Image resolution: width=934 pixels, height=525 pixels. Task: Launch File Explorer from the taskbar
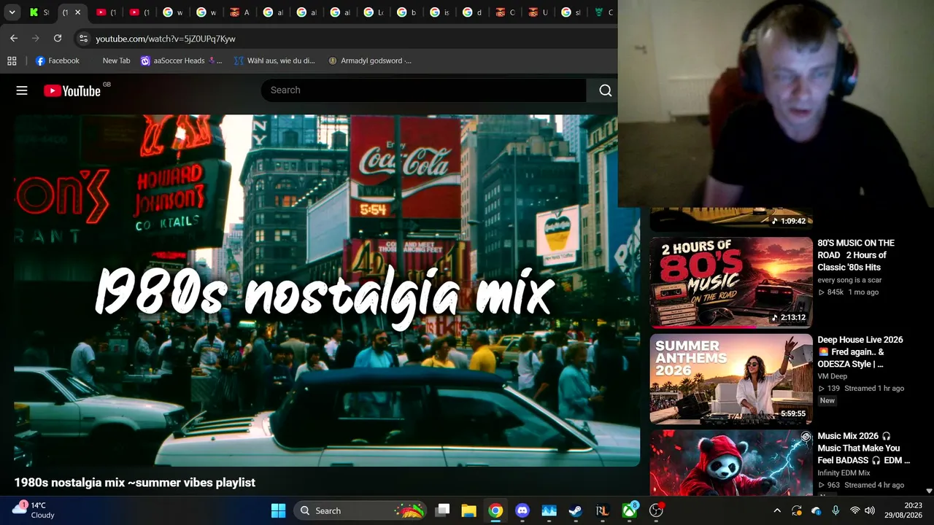pyautogui.click(x=468, y=510)
